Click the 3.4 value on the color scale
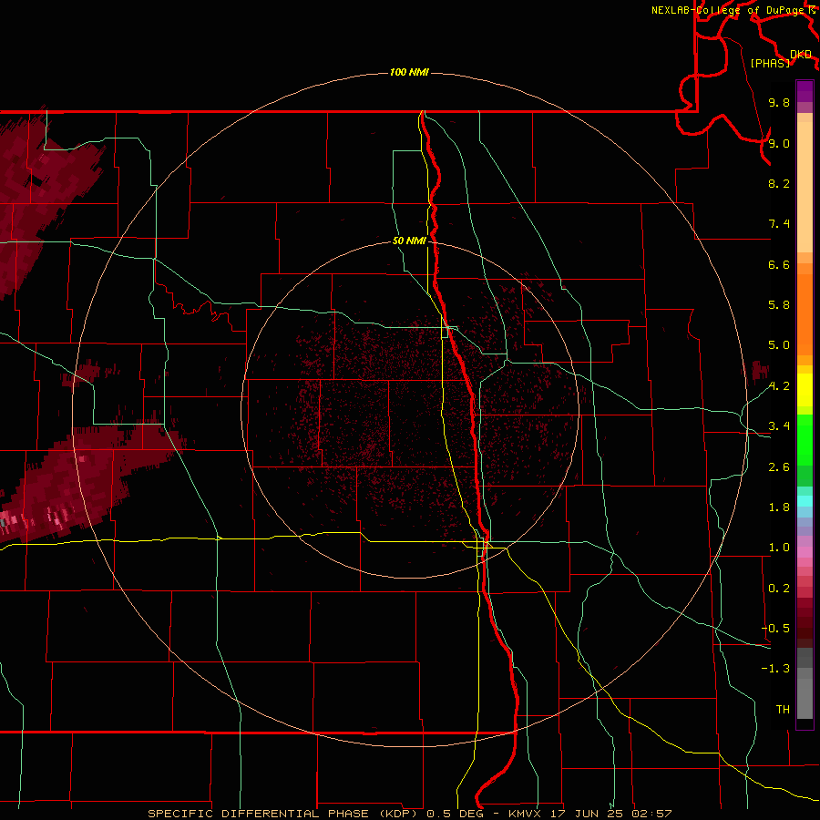The height and width of the screenshot is (820, 820). pos(779,426)
